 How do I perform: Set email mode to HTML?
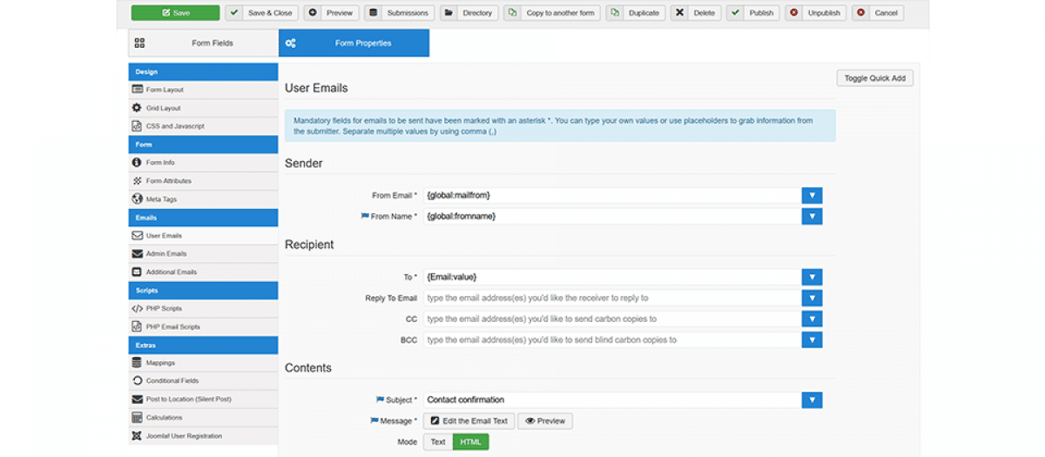(x=470, y=442)
